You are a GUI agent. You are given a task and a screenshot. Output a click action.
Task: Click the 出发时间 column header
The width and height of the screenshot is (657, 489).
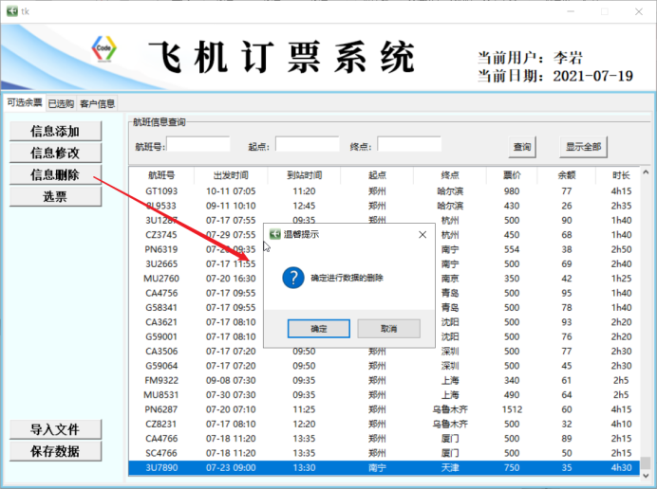pyautogui.click(x=231, y=175)
